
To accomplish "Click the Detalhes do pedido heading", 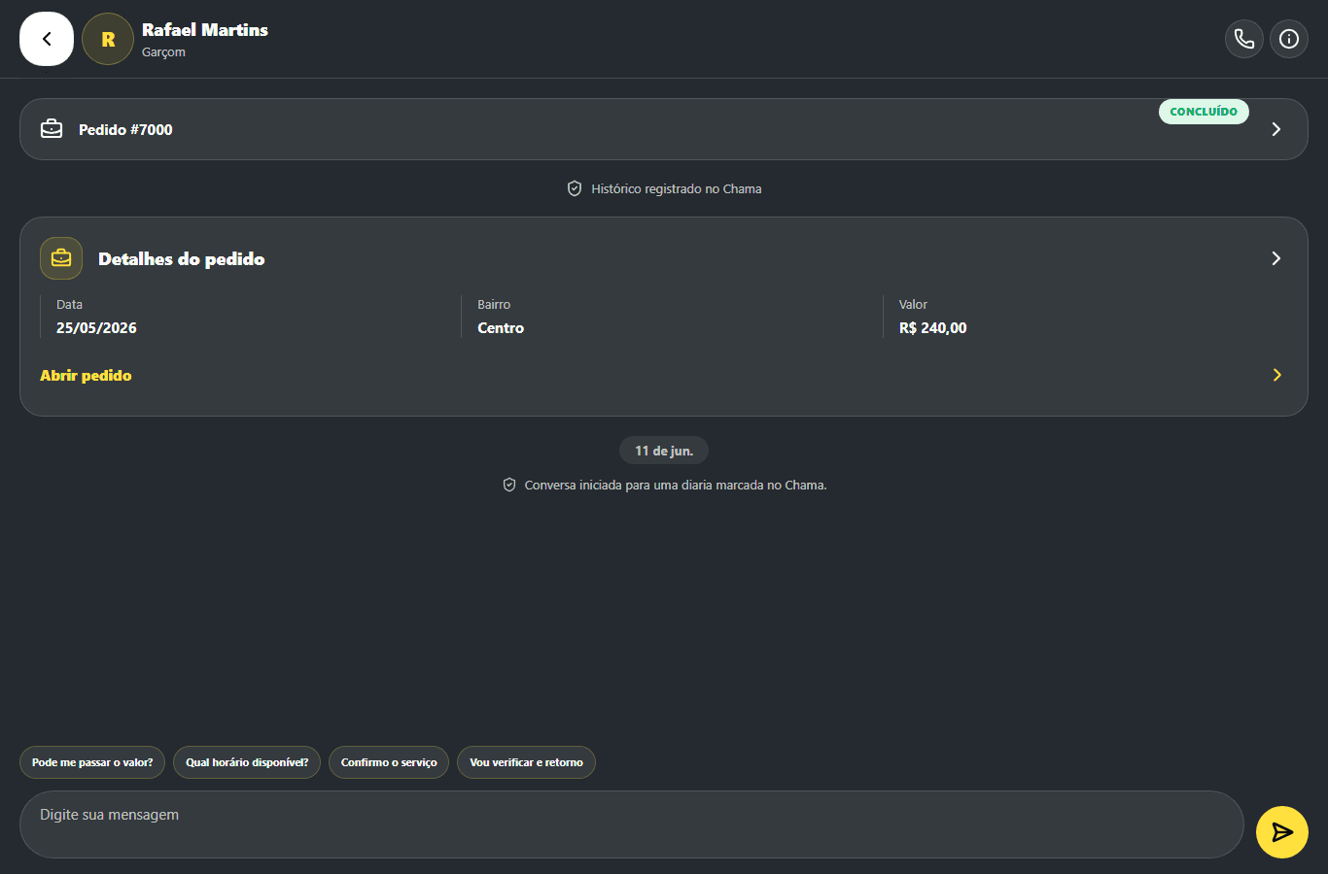I will tap(182, 259).
